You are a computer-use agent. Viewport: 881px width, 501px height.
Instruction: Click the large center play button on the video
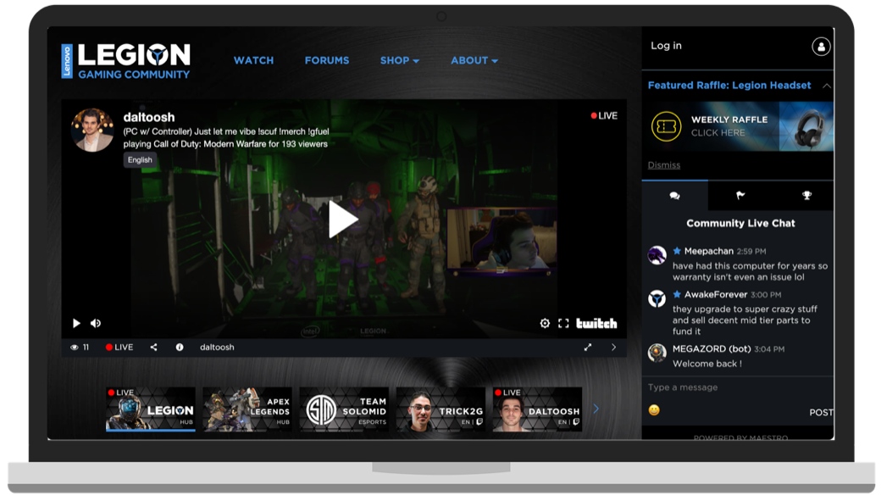click(343, 219)
